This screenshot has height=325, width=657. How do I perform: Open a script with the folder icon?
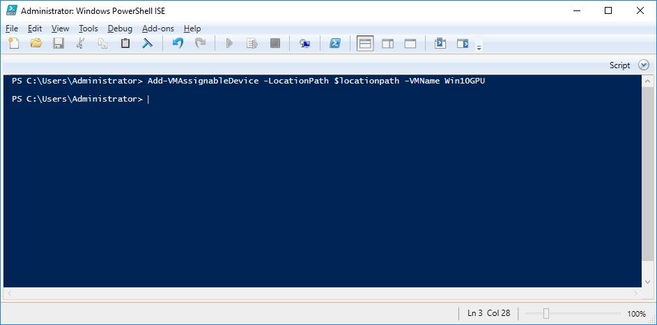pyautogui.click(x=36, y=43)
